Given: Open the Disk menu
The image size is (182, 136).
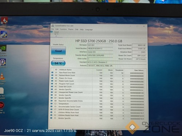Looking at the screenshot, I should coord(76,29).
